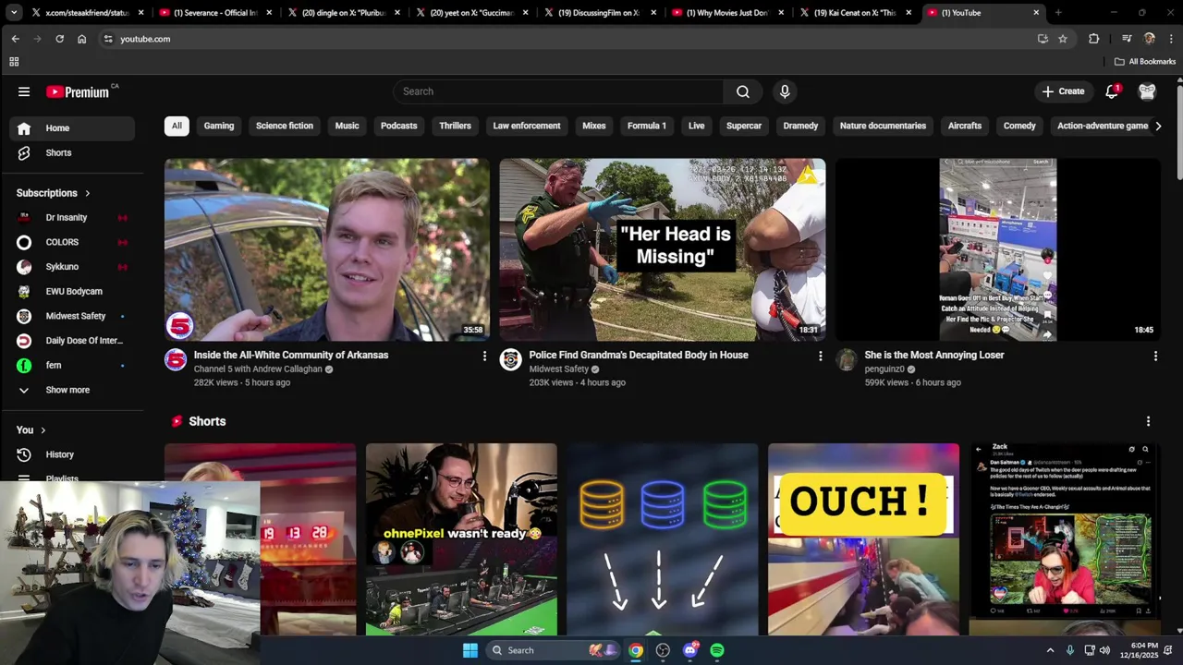The height and width of the screenshot is (665, 1183).
Task: Open Midwest Safety channel avatar under video
Action: click(x=511, y=360)
